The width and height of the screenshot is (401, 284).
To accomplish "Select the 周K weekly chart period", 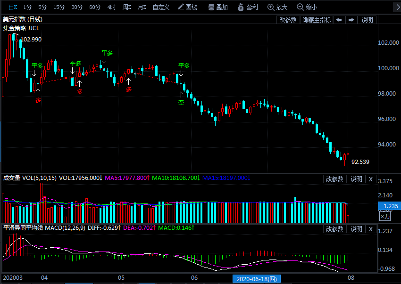I will (x=126, y=7).
